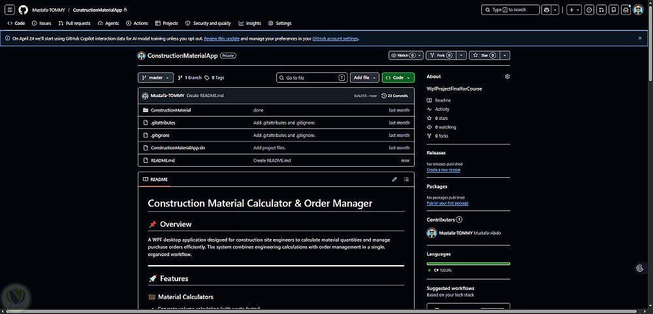653x314 pixels.
Task: Open GitHub account settings link in banner
Action: point(335,38)
